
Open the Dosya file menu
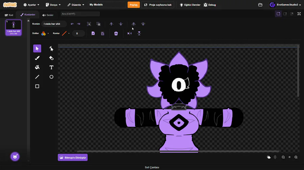click(53, 5)
